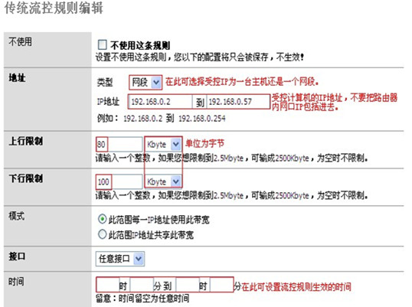Click the 上行限制 value field
Screen dimensions: 412x307
tap(119, 144)
